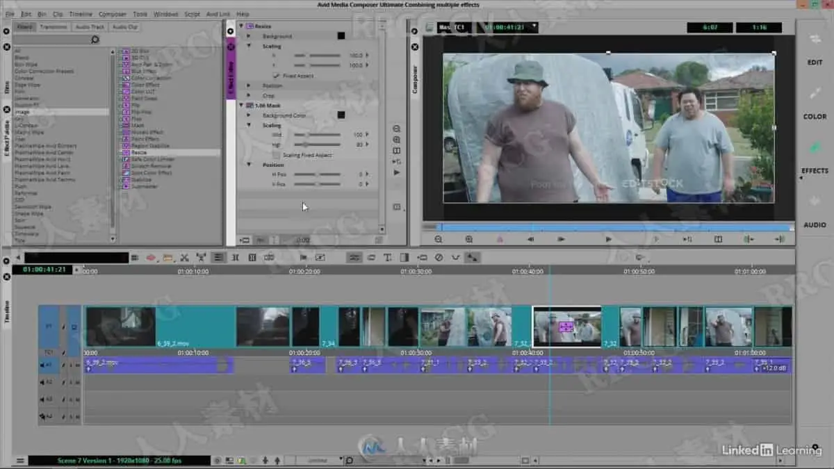Click the Hgt scaling slider under Mask

[317, 145]
